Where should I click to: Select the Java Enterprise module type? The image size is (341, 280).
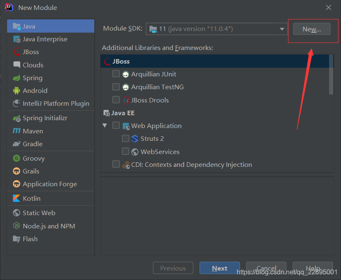point(50,39)
